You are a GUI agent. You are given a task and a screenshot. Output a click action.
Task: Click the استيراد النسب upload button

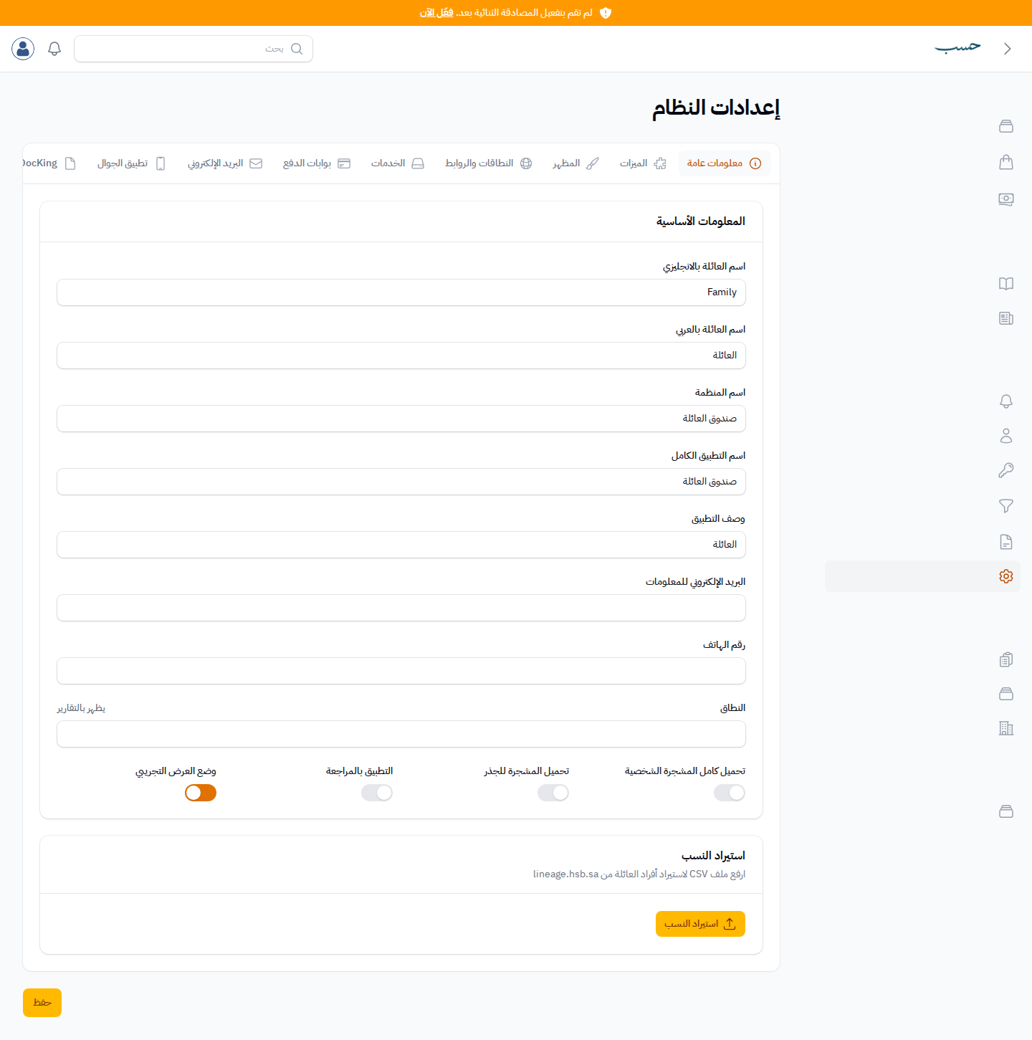tap(700, 924)
